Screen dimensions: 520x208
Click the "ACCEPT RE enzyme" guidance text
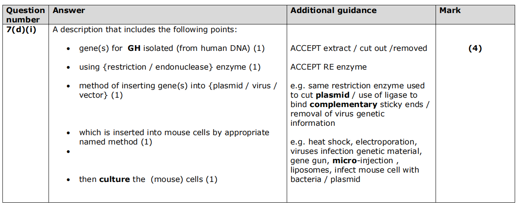[x=328, y=67]
